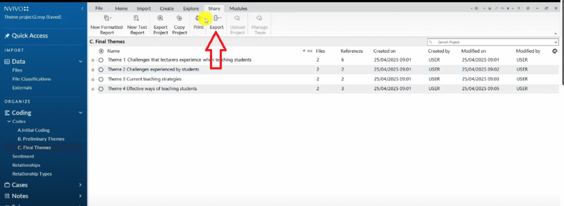Image resolution: width=564 pixels, height=206 pixels.
Task: Switch to the Import tab
Action: click(144, 8)
